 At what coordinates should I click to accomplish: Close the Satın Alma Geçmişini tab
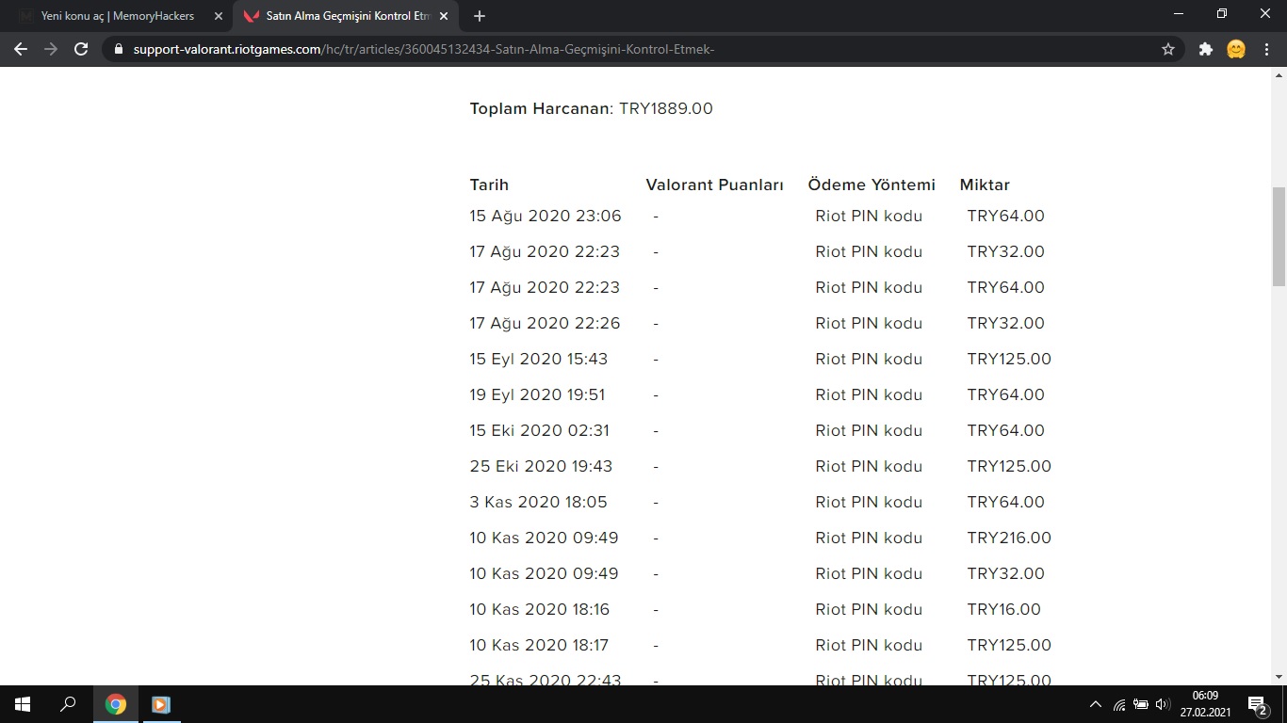click(444, 16)
